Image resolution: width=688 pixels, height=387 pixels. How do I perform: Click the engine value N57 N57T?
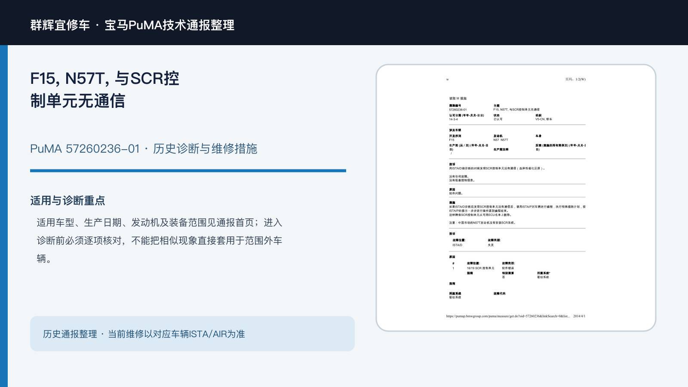501,140
